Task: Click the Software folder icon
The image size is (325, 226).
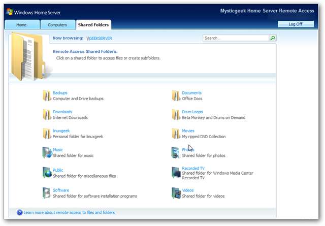Action: click(47, 192)
